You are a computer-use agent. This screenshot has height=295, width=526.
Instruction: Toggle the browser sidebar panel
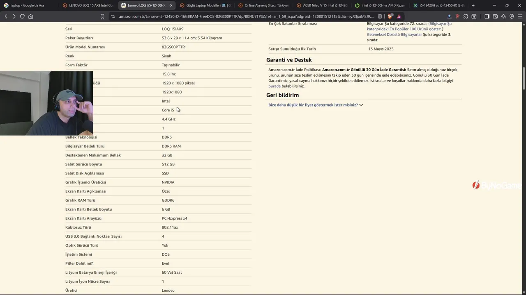click(487, 16)
